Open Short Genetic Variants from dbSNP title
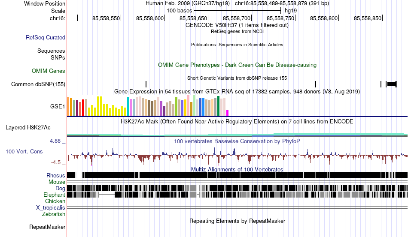408x237 pixels. pos(237,78)
